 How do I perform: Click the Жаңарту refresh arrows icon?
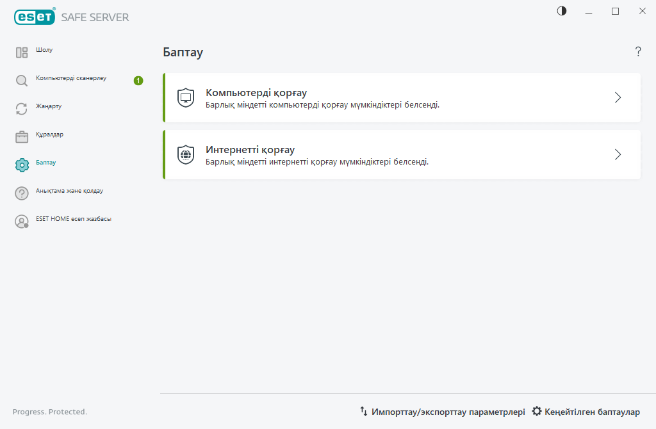pyautogui.click(x=22, y=109)
